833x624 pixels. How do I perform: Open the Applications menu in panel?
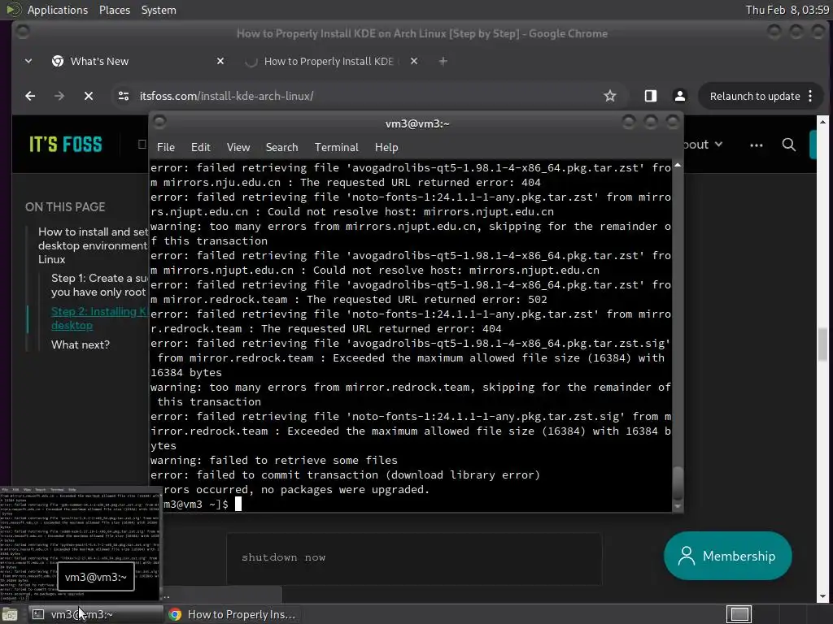(58, 10)
